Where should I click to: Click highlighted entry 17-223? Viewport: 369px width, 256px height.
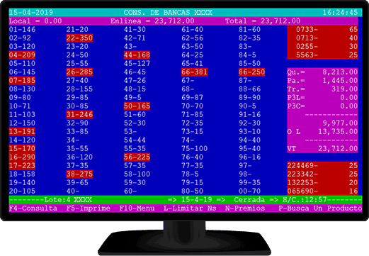pyautogui.click(x=22, y=166)
